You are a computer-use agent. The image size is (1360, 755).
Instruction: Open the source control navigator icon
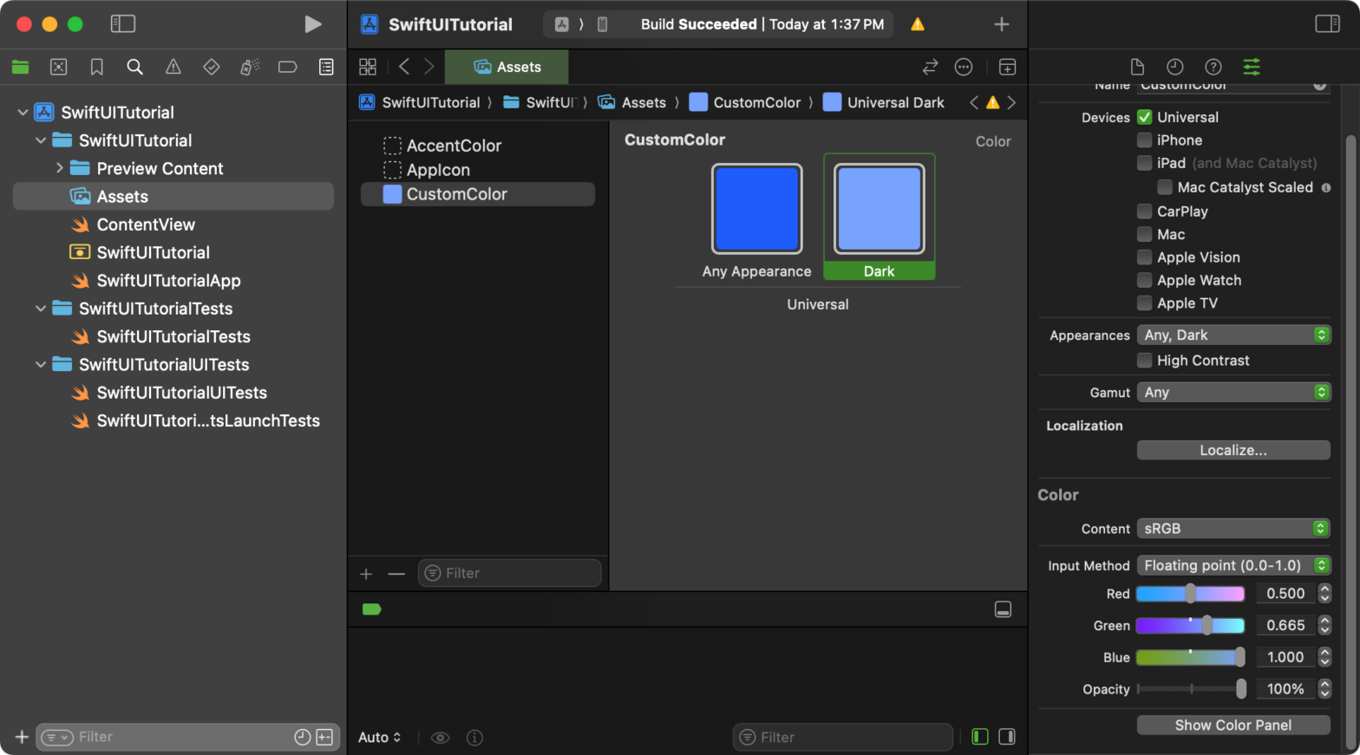58,67
